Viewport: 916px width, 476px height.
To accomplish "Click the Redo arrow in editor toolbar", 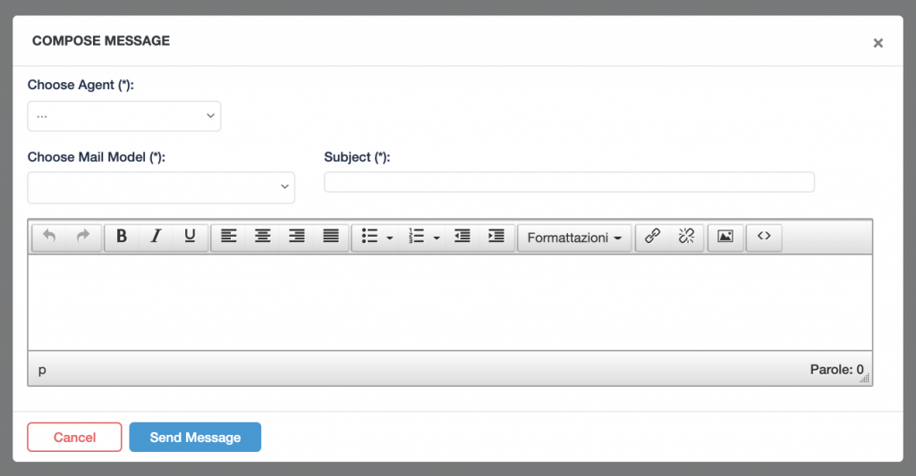I will point(83,237).
